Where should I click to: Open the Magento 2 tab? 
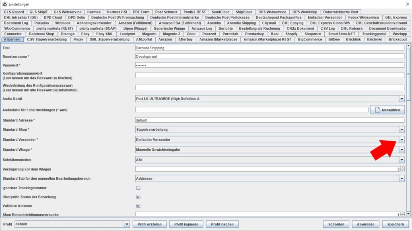tap(171, 34)
